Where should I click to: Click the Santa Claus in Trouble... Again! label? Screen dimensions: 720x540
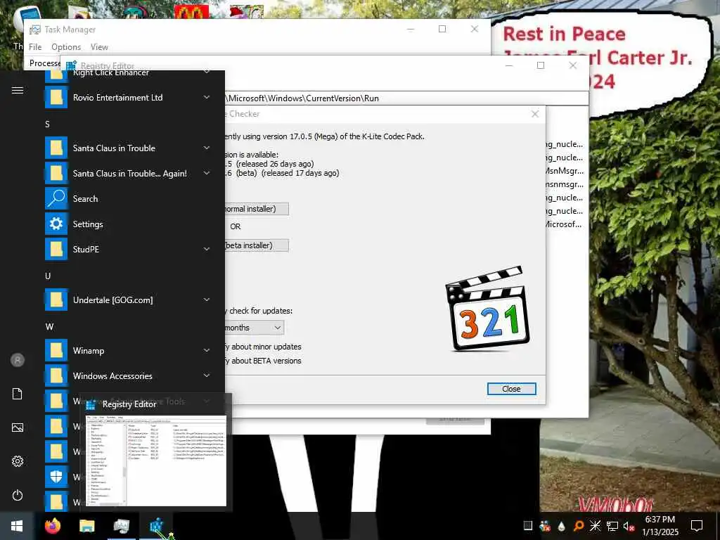click(x=130, y=174)
